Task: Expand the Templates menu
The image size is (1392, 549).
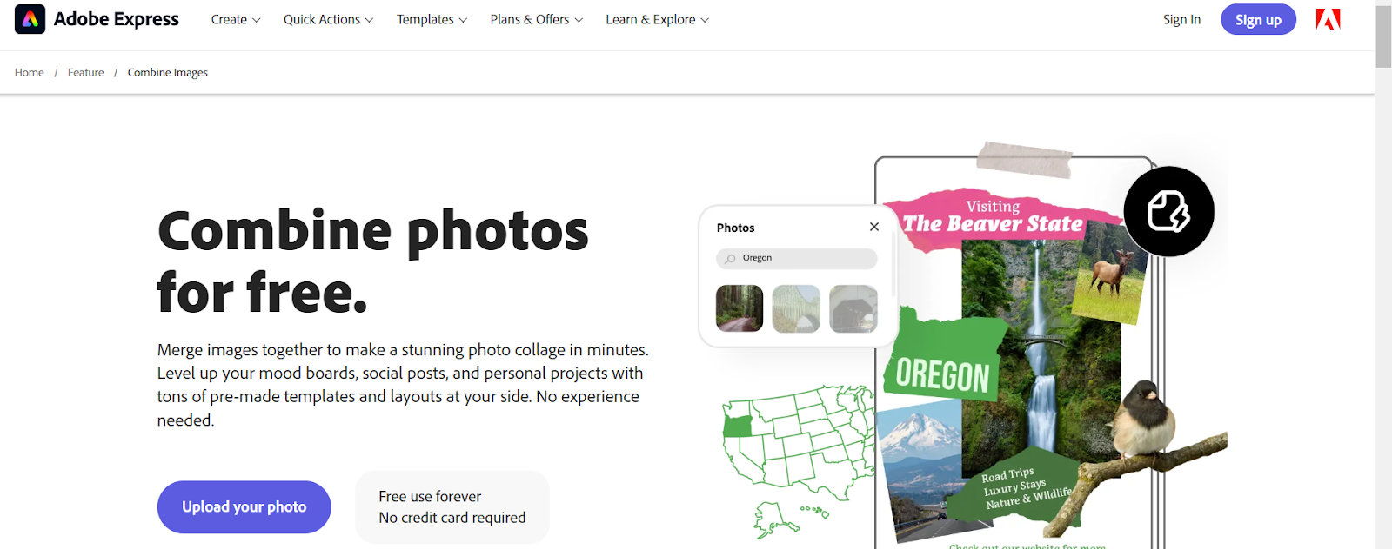Action: [x=432, y=19]
